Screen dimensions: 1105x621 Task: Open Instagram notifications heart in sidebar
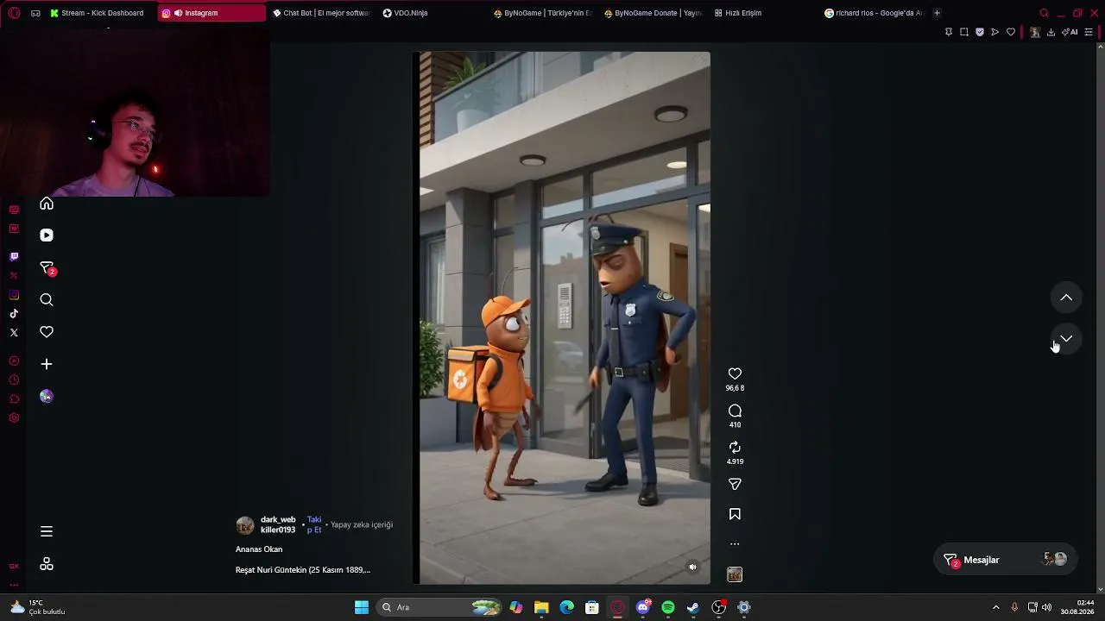point(47,332)
